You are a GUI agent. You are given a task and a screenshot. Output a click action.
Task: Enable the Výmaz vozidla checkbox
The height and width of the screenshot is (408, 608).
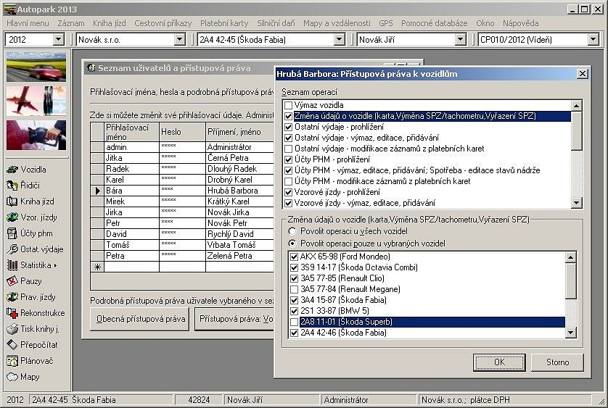coord(289,105)
